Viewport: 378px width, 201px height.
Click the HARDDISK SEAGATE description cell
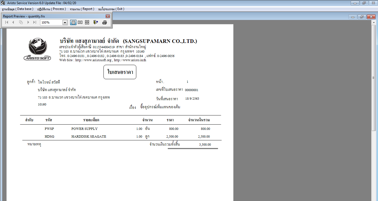click(89, 136)
